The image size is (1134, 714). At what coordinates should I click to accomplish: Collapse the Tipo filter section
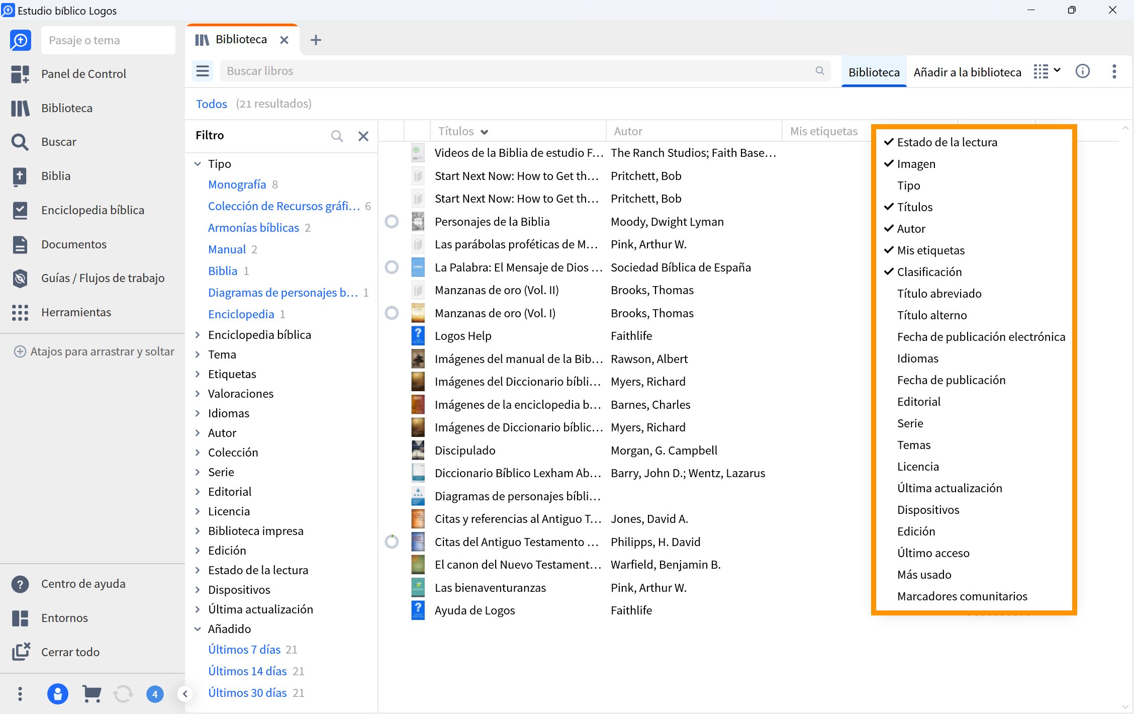[198, 164]
